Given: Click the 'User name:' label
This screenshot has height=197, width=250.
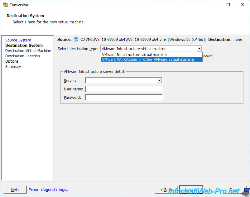Looking at the screenshot, I should 74,89.
